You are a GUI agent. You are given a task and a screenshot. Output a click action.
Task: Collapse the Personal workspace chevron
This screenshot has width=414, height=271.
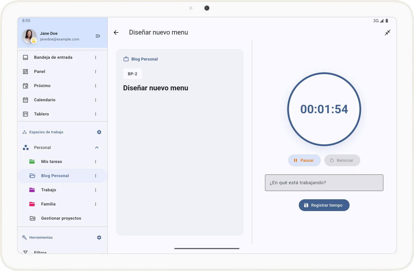(x=97, y=147)
